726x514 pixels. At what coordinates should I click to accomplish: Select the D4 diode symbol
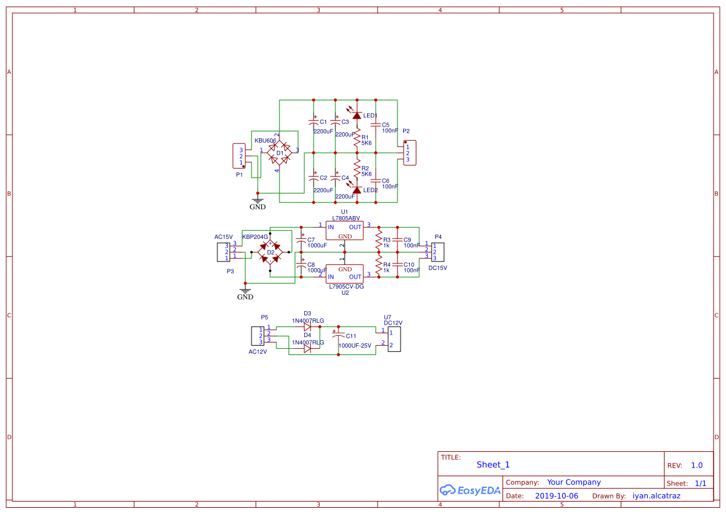coord(307,349)
